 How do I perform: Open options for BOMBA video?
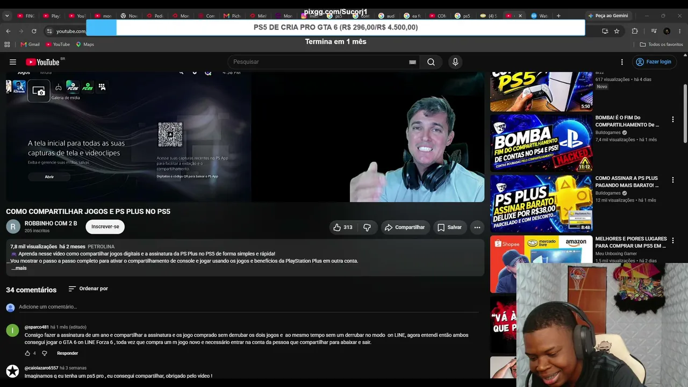coord(672,119)
